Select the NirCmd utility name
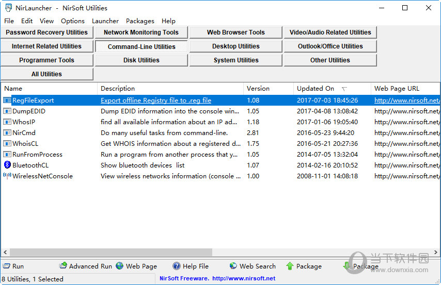 24,133
